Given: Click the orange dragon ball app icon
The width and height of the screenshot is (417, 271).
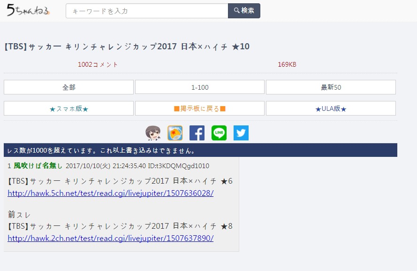Looking at the screenshot, I should click(x=175, y=133).
